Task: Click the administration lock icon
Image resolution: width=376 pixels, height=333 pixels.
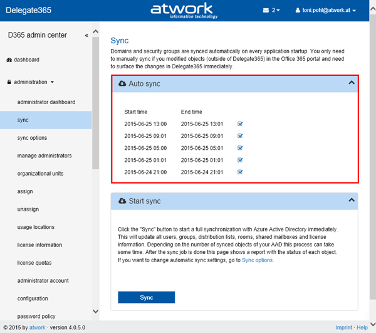Action: tap(9, 82)
